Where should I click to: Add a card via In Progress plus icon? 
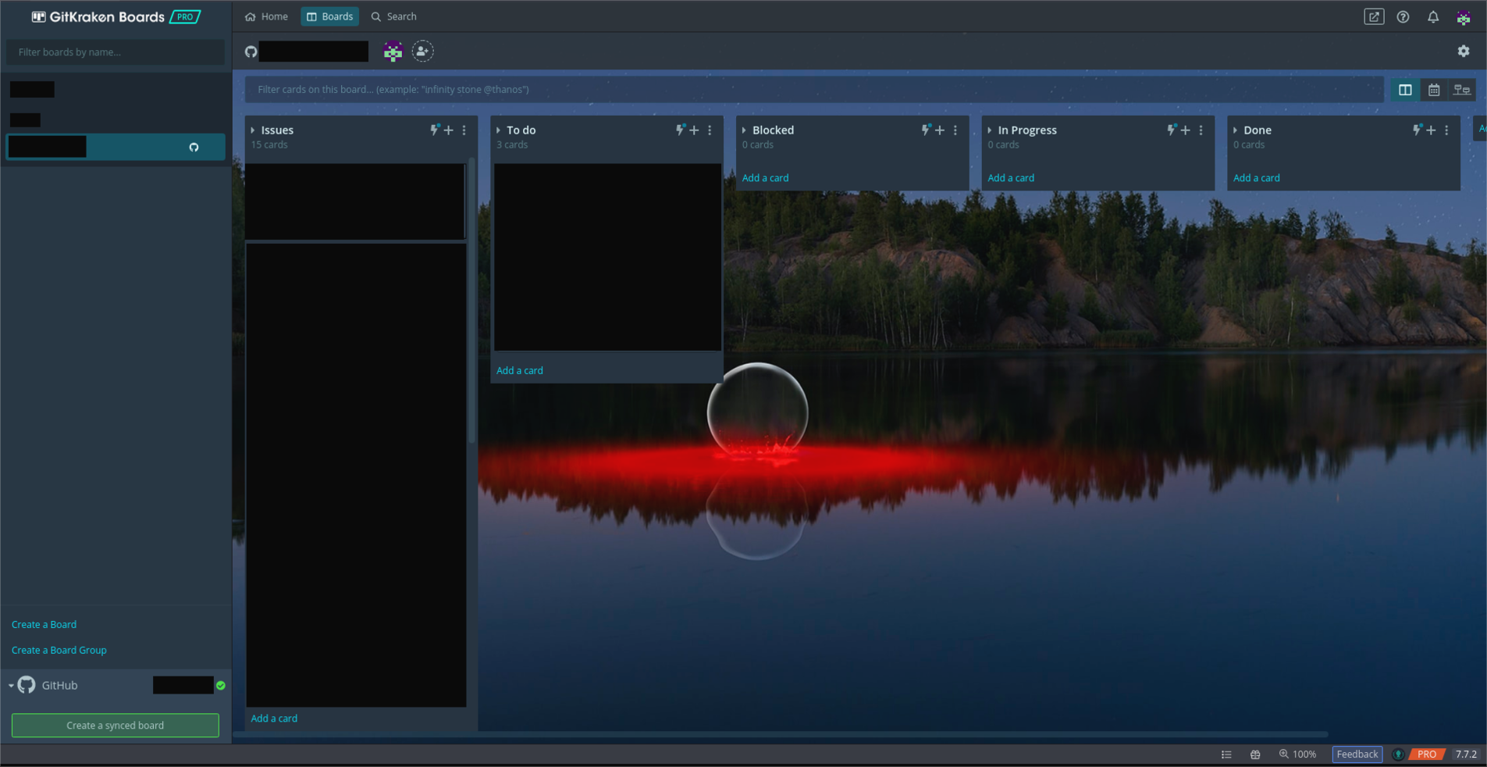[x=1186, y=130]
